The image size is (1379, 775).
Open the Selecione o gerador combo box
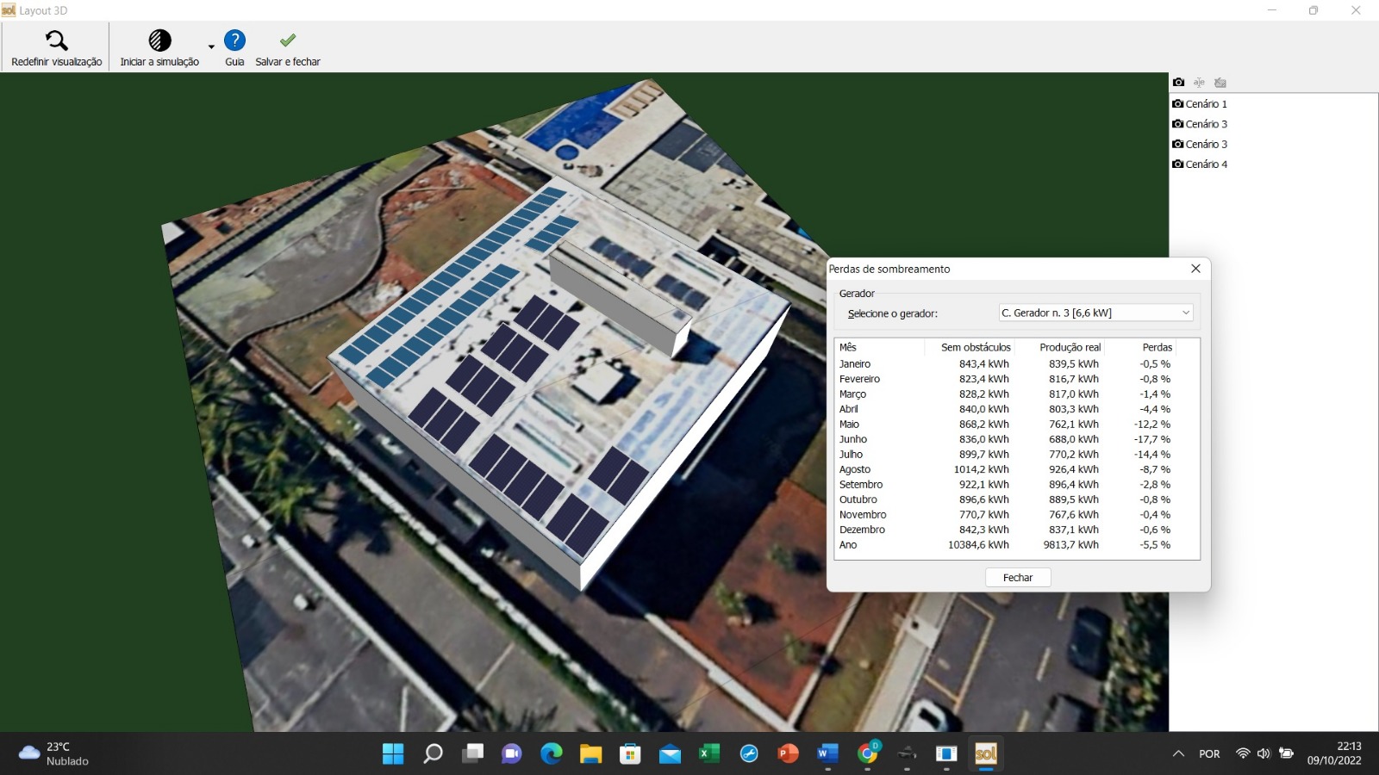tap(1095, 313)
